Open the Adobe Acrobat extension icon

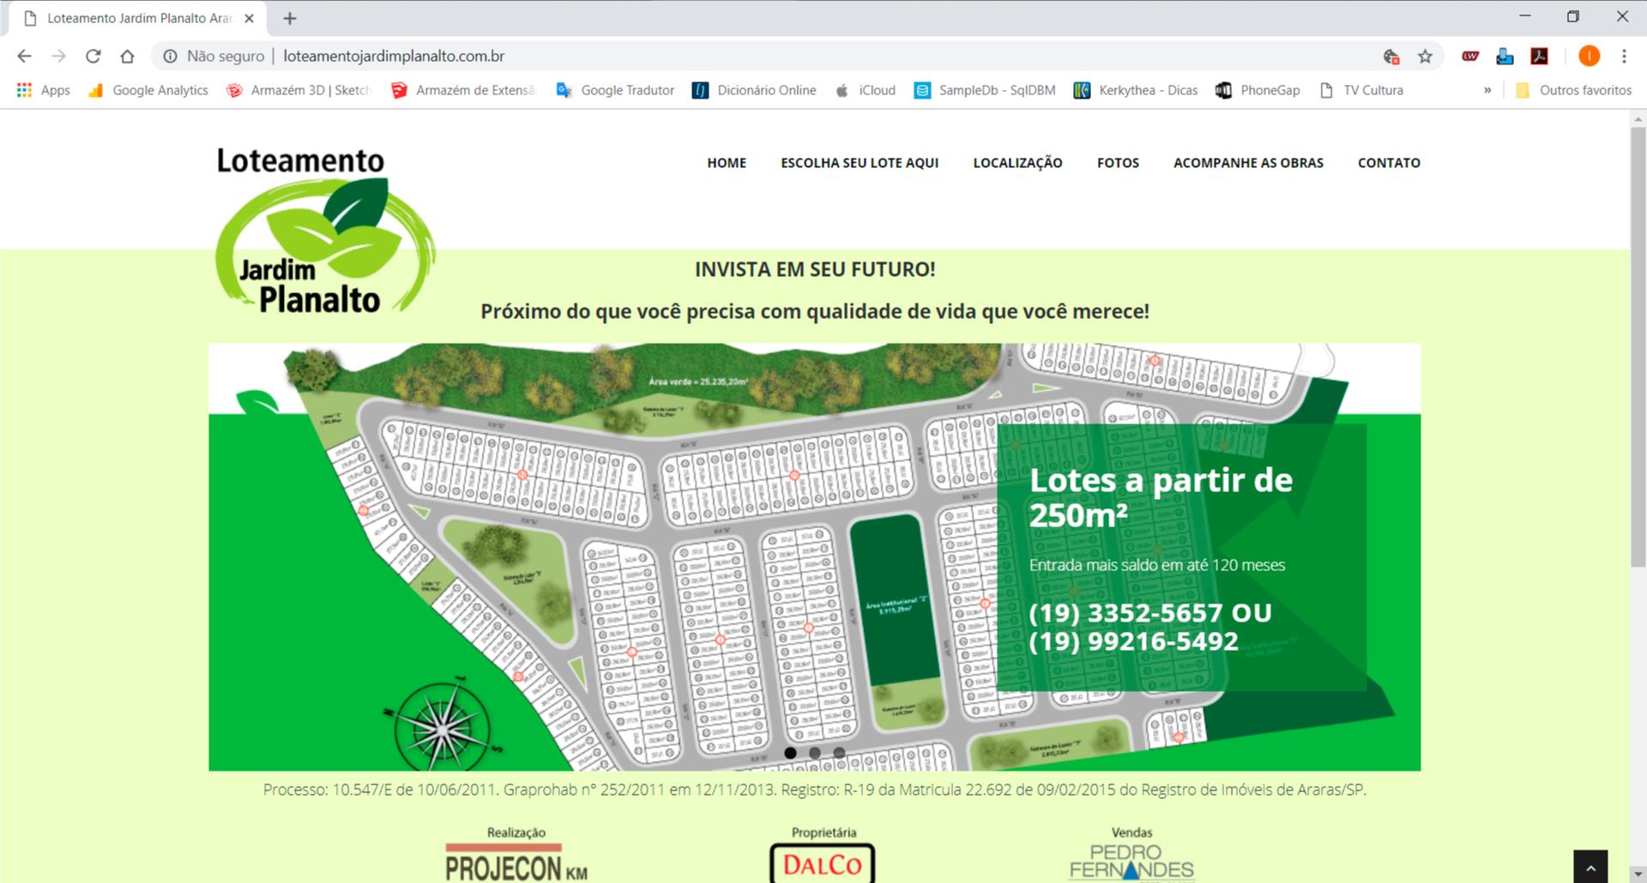coord(1540,57)
